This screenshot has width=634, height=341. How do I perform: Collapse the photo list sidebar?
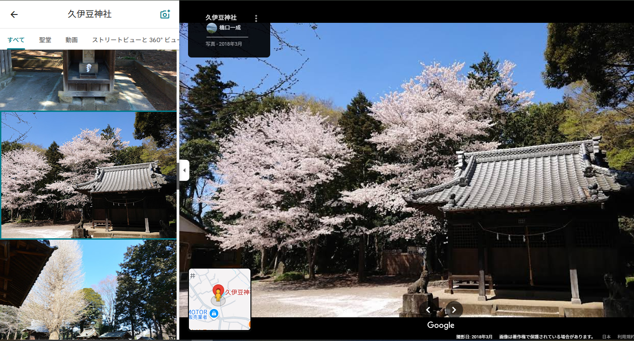pos(183,170)
